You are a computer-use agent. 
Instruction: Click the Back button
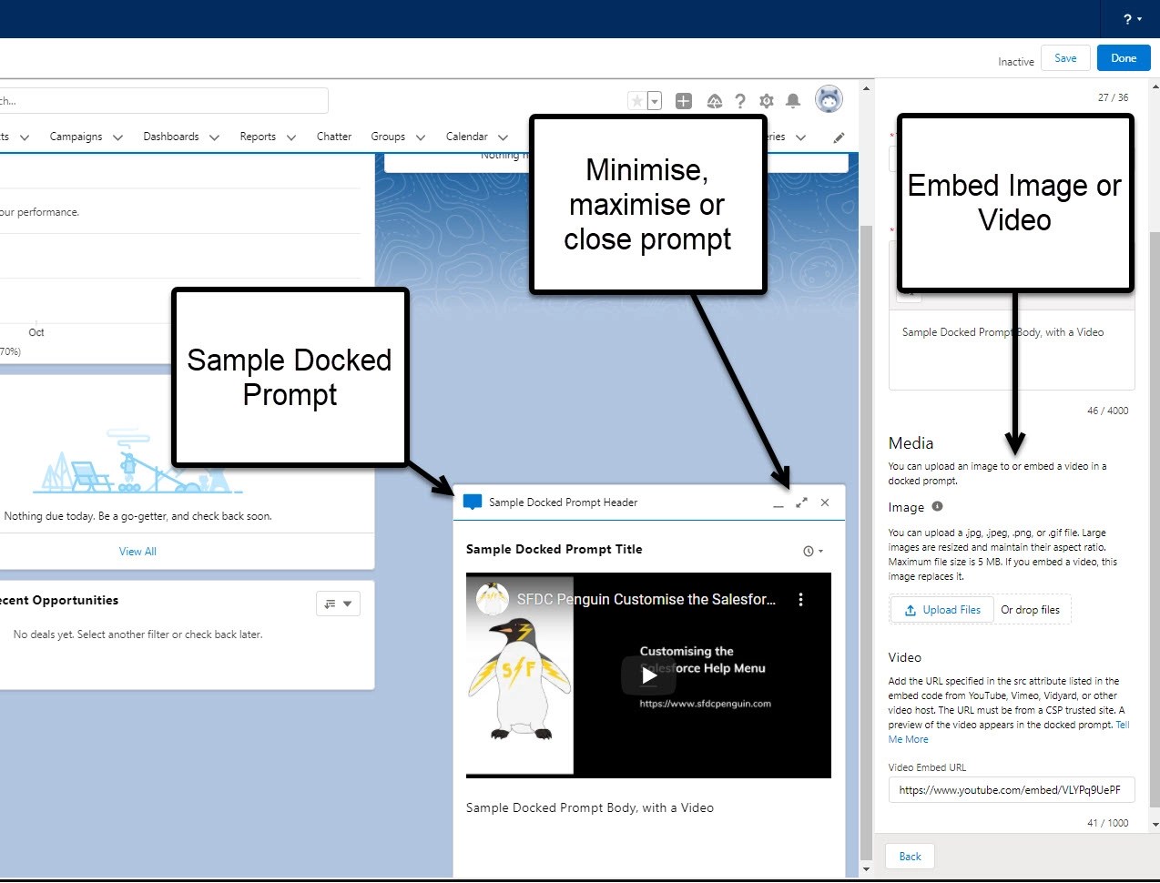(911, 857)
